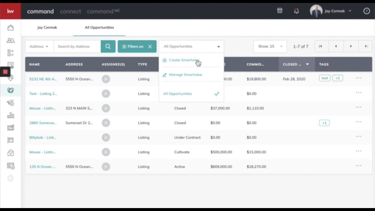The height and width of the screenshot is (211, 375).
Task: Open the Tasks checklist icon
Action: click(x=11, y=53)
